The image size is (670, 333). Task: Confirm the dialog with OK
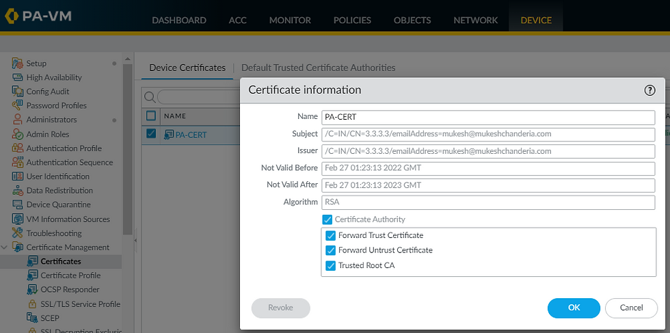pos(574,308)
